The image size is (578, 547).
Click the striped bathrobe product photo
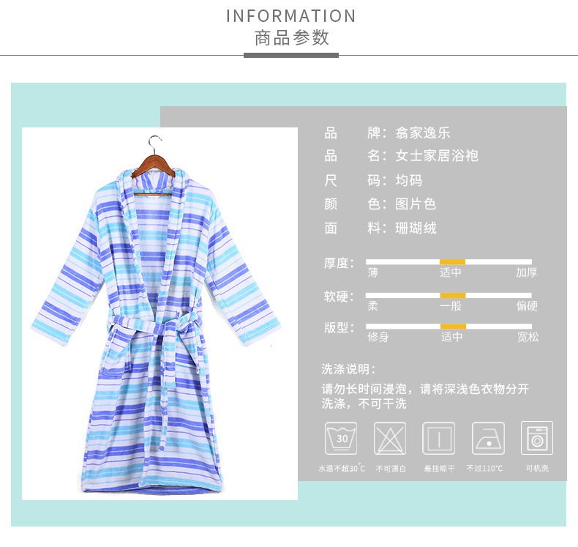[x=159, y=313]
